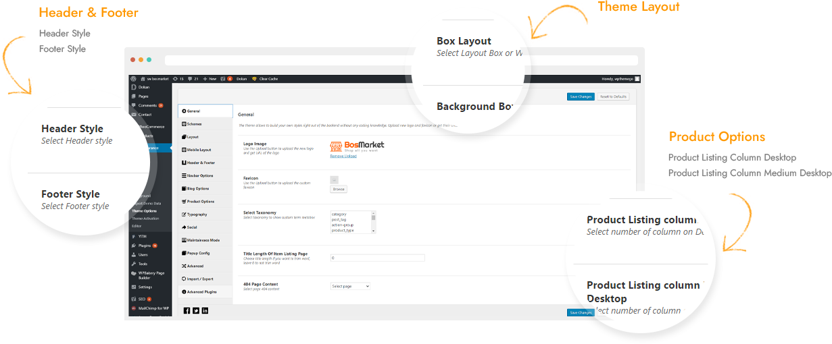Image resolution: width=832 pixels, height=344 pixels.
Task: Select Editor in the Appearance submenu
Action: pyautogui.click(x=137, y=226)
